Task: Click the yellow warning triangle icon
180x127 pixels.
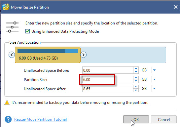Action: 7,102
